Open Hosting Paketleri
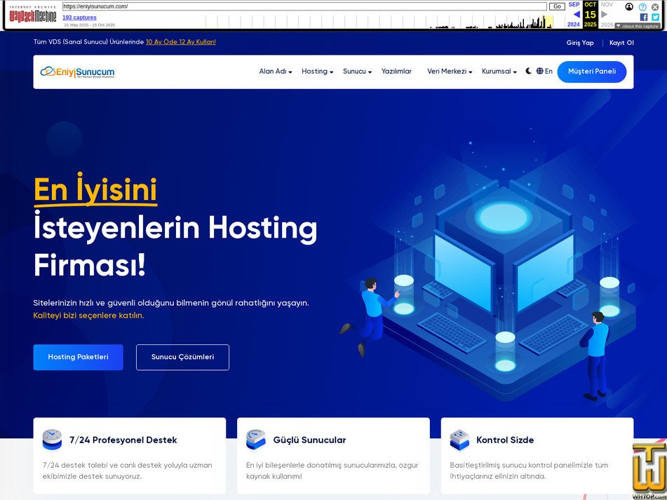 tap(78, 357)
